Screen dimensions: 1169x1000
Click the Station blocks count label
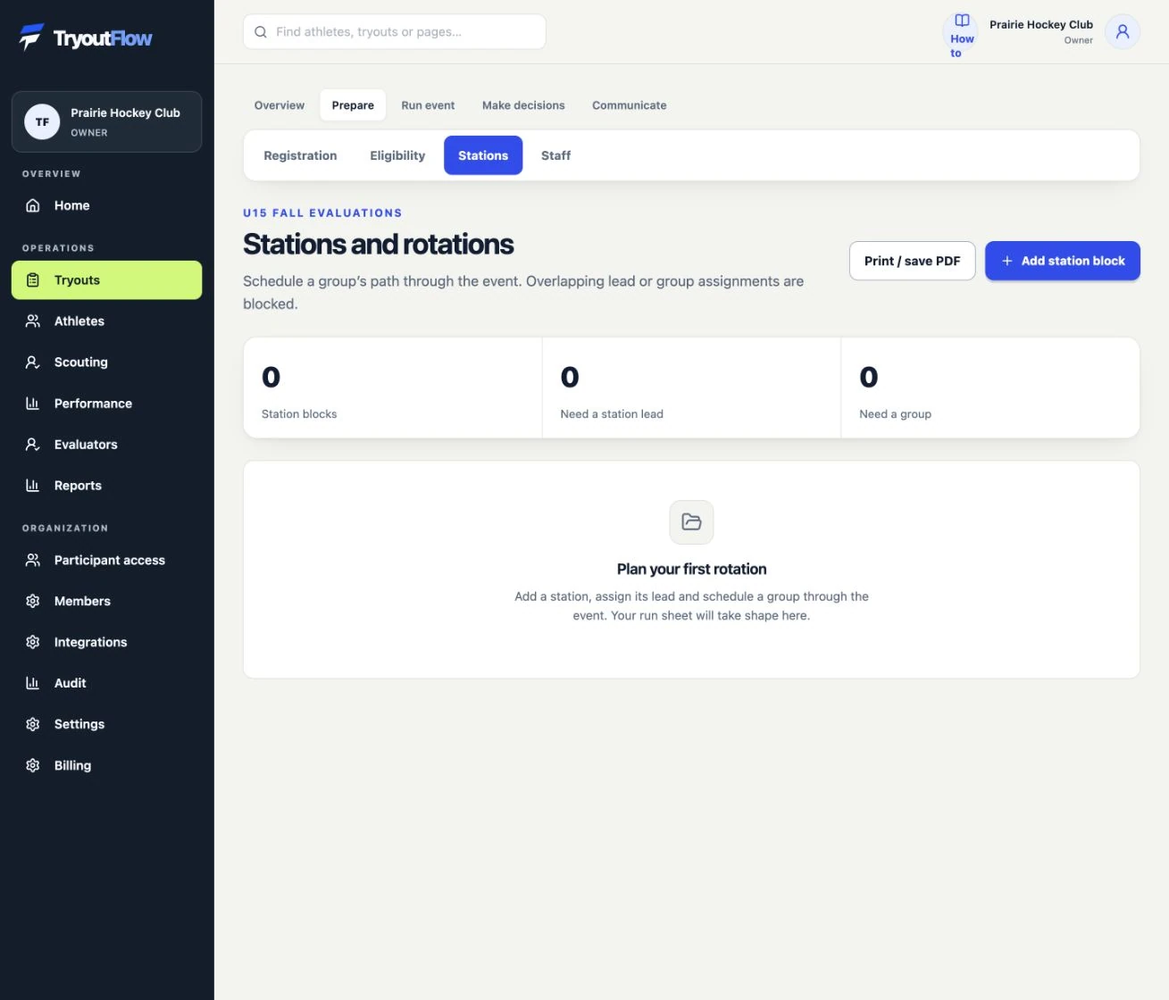point(299,414)
